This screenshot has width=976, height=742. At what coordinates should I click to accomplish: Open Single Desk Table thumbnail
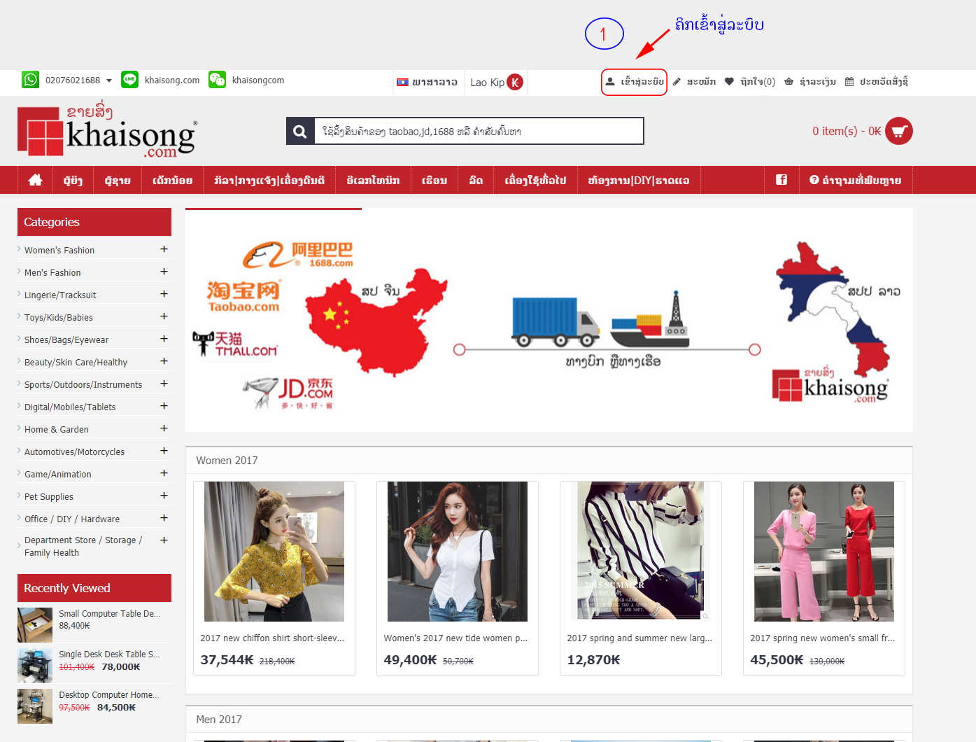point(35,666)
